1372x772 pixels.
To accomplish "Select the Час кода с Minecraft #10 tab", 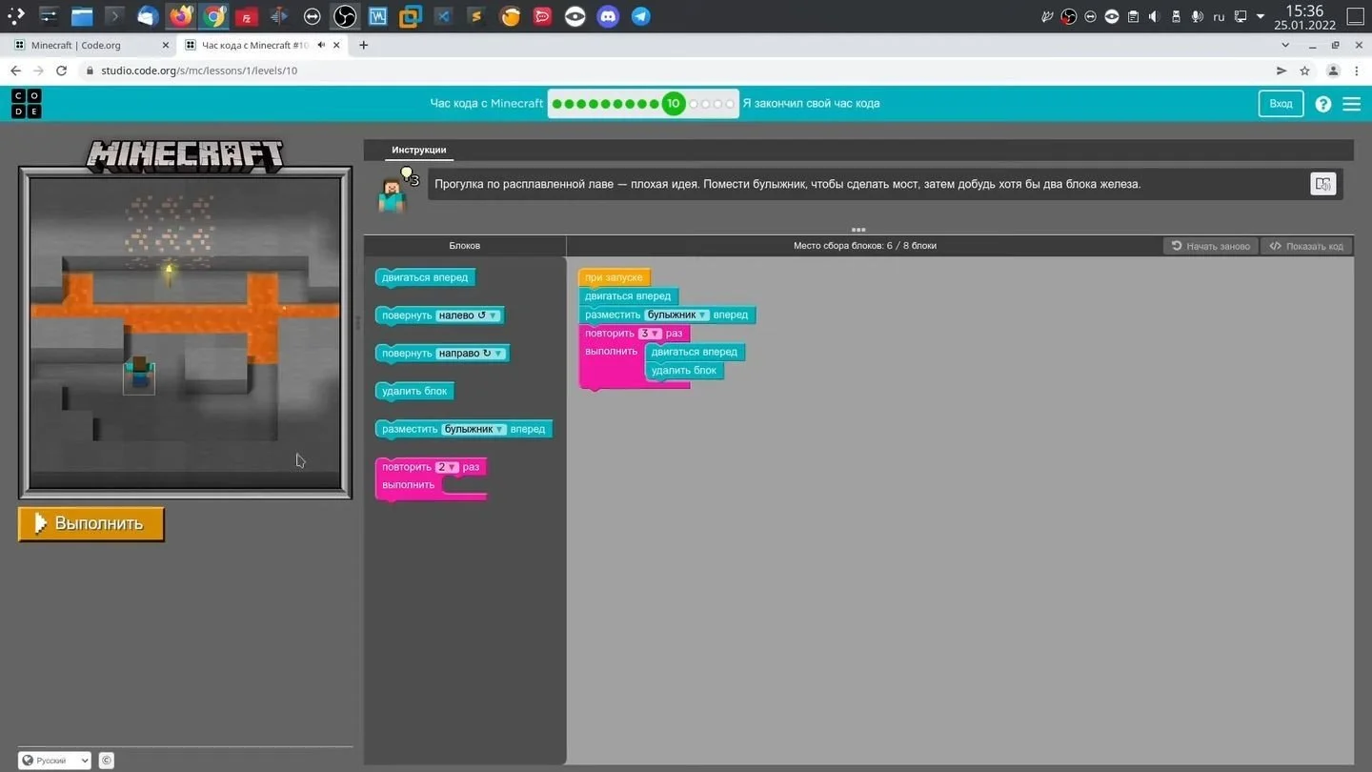I will [264, 45].
